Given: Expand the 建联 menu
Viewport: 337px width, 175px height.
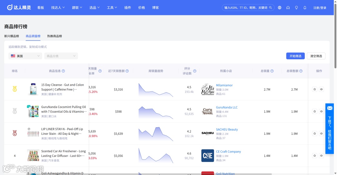Looking at the screenshot, I should pos(77,7).
